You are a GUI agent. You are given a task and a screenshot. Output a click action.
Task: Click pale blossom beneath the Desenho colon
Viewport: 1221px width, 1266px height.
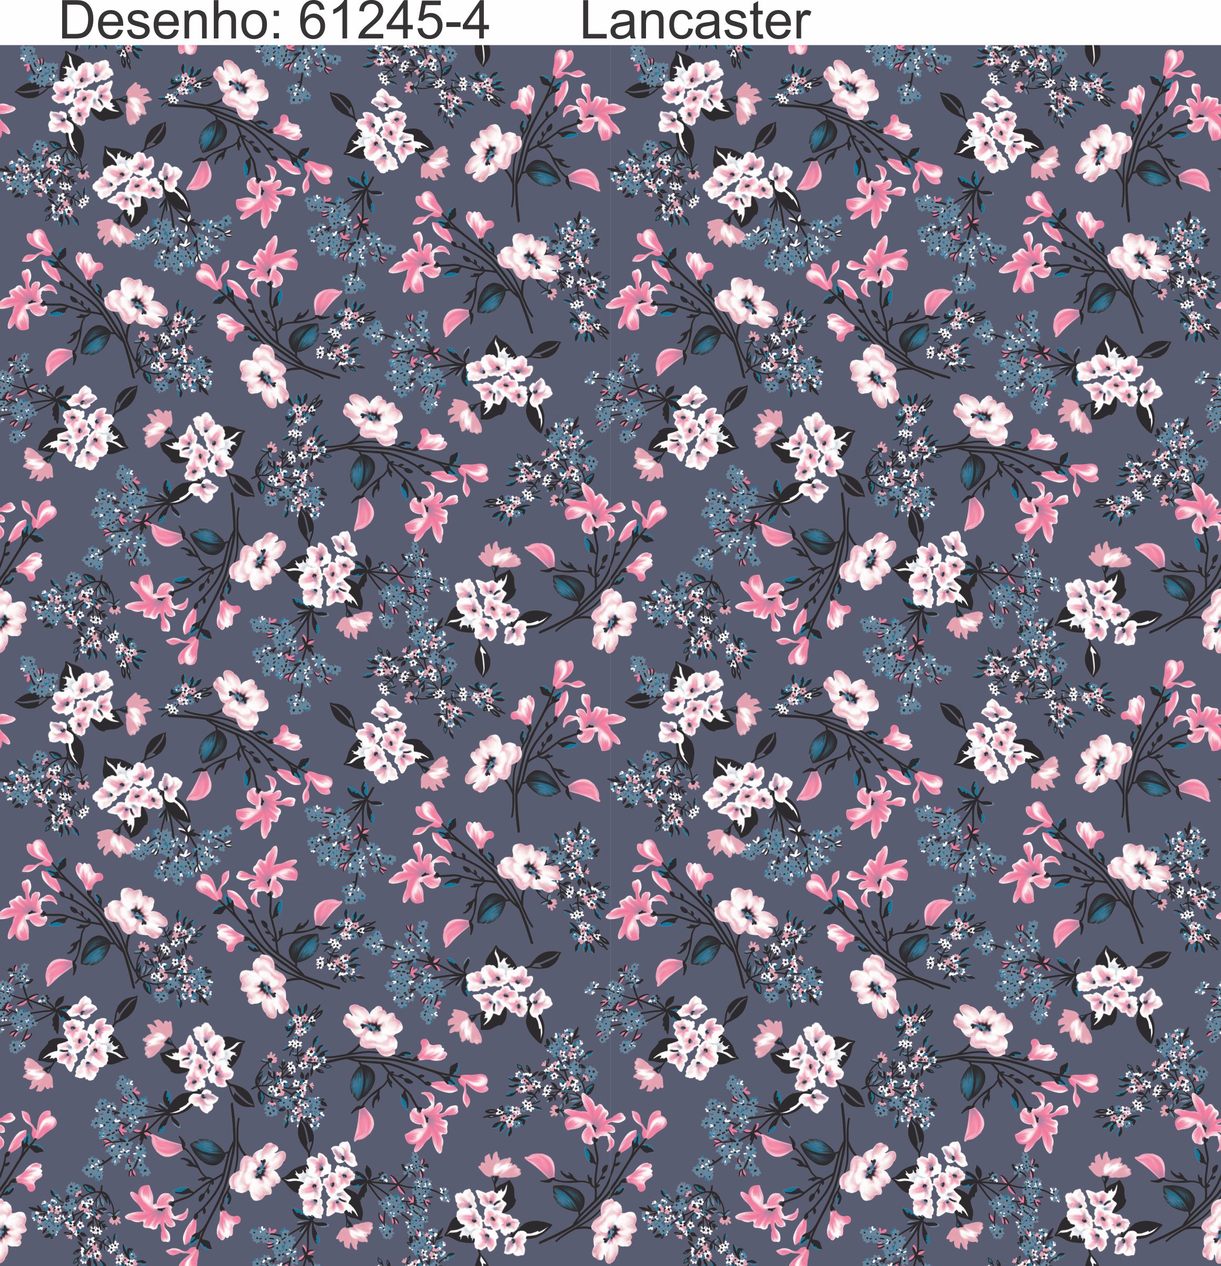241,89
